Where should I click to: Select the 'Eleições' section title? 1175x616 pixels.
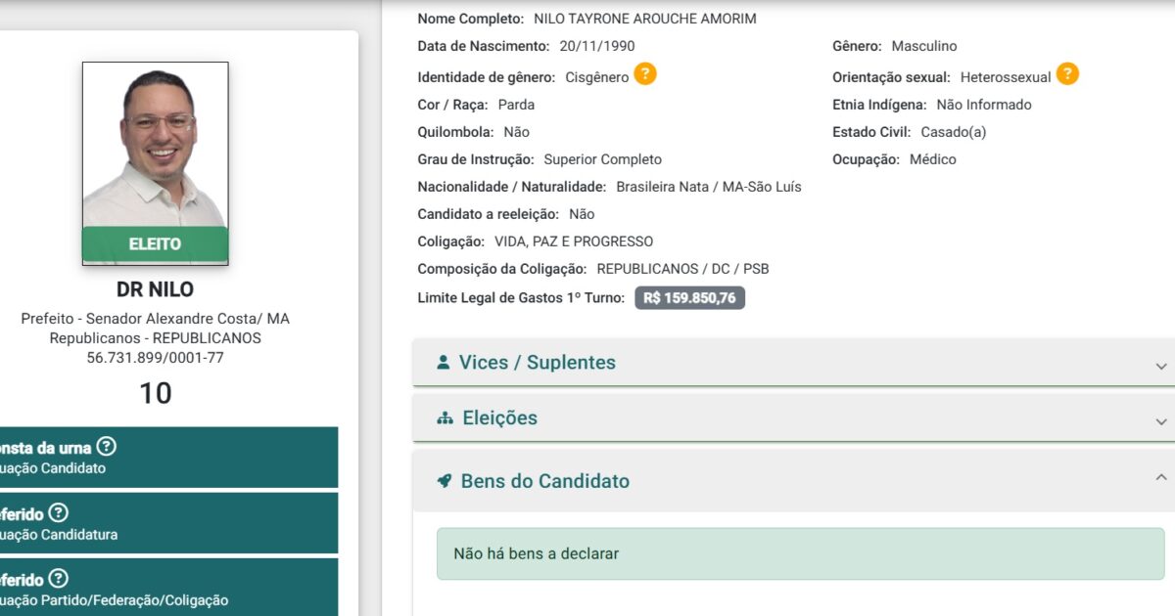click(x=499, y=418)
